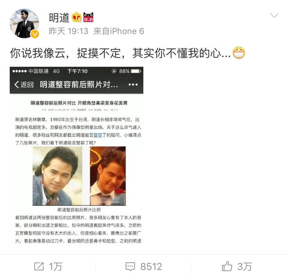This screenshot has height=279, width=288.
Task: Expand the post options chevron
Action: (x=274, y=15)
